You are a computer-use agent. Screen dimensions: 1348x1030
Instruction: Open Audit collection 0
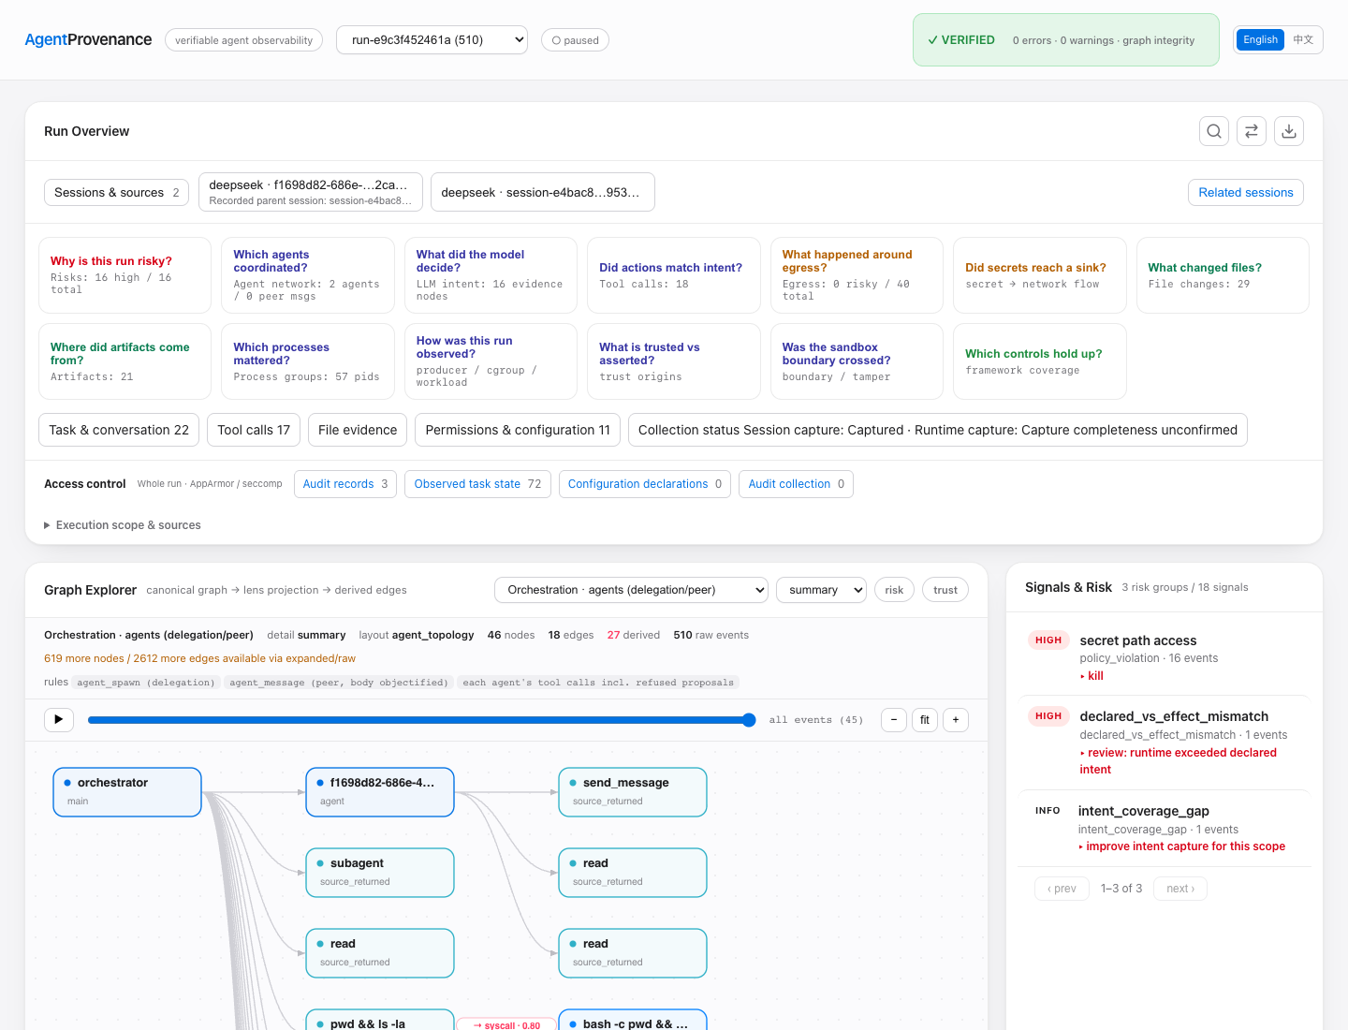coord(796,484)
